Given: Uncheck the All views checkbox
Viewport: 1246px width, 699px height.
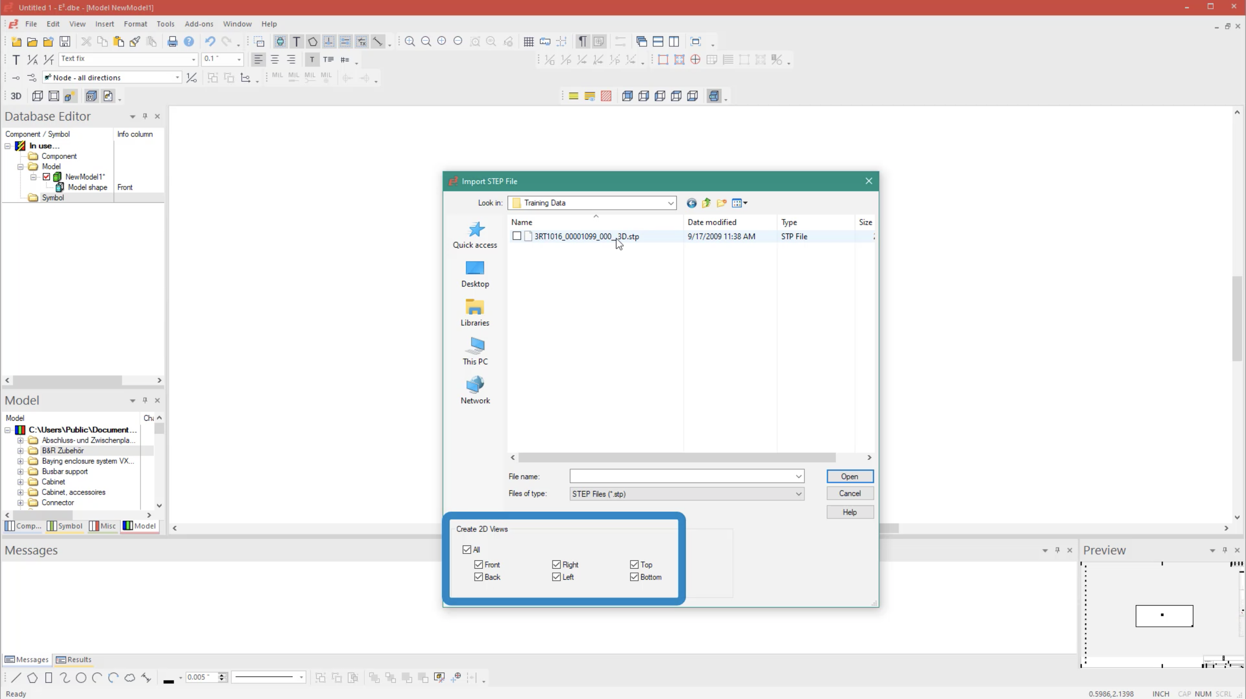Looking at the screenshot, I should point(467,550).
